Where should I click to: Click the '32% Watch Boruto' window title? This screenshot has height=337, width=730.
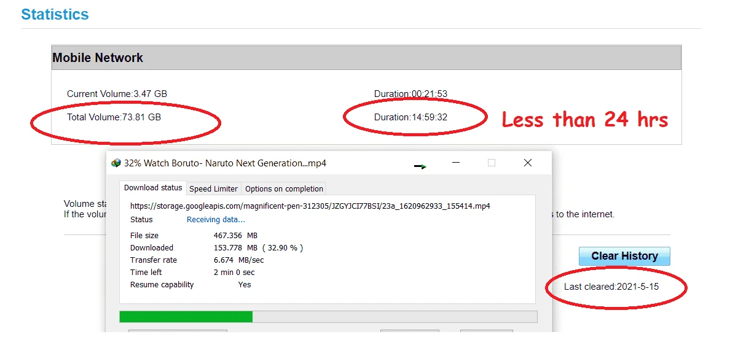pos(225,163)
